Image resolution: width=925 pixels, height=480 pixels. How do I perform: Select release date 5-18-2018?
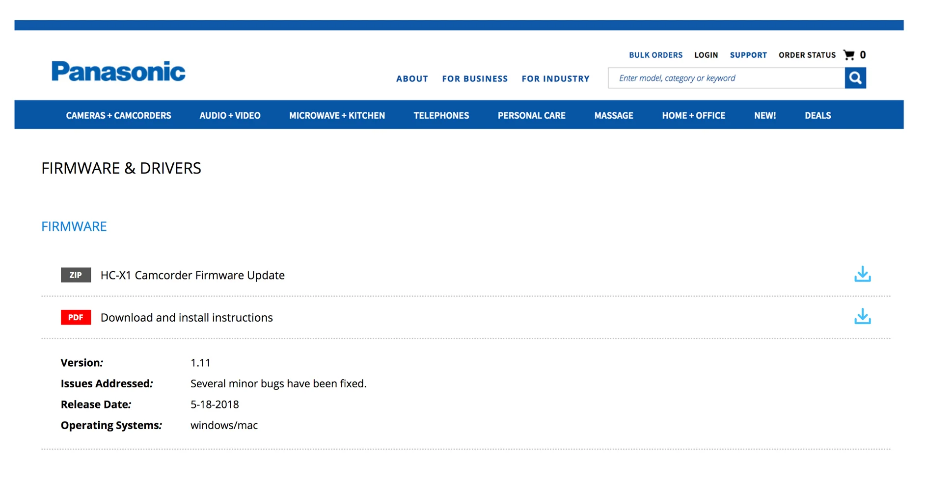point(215,404)
